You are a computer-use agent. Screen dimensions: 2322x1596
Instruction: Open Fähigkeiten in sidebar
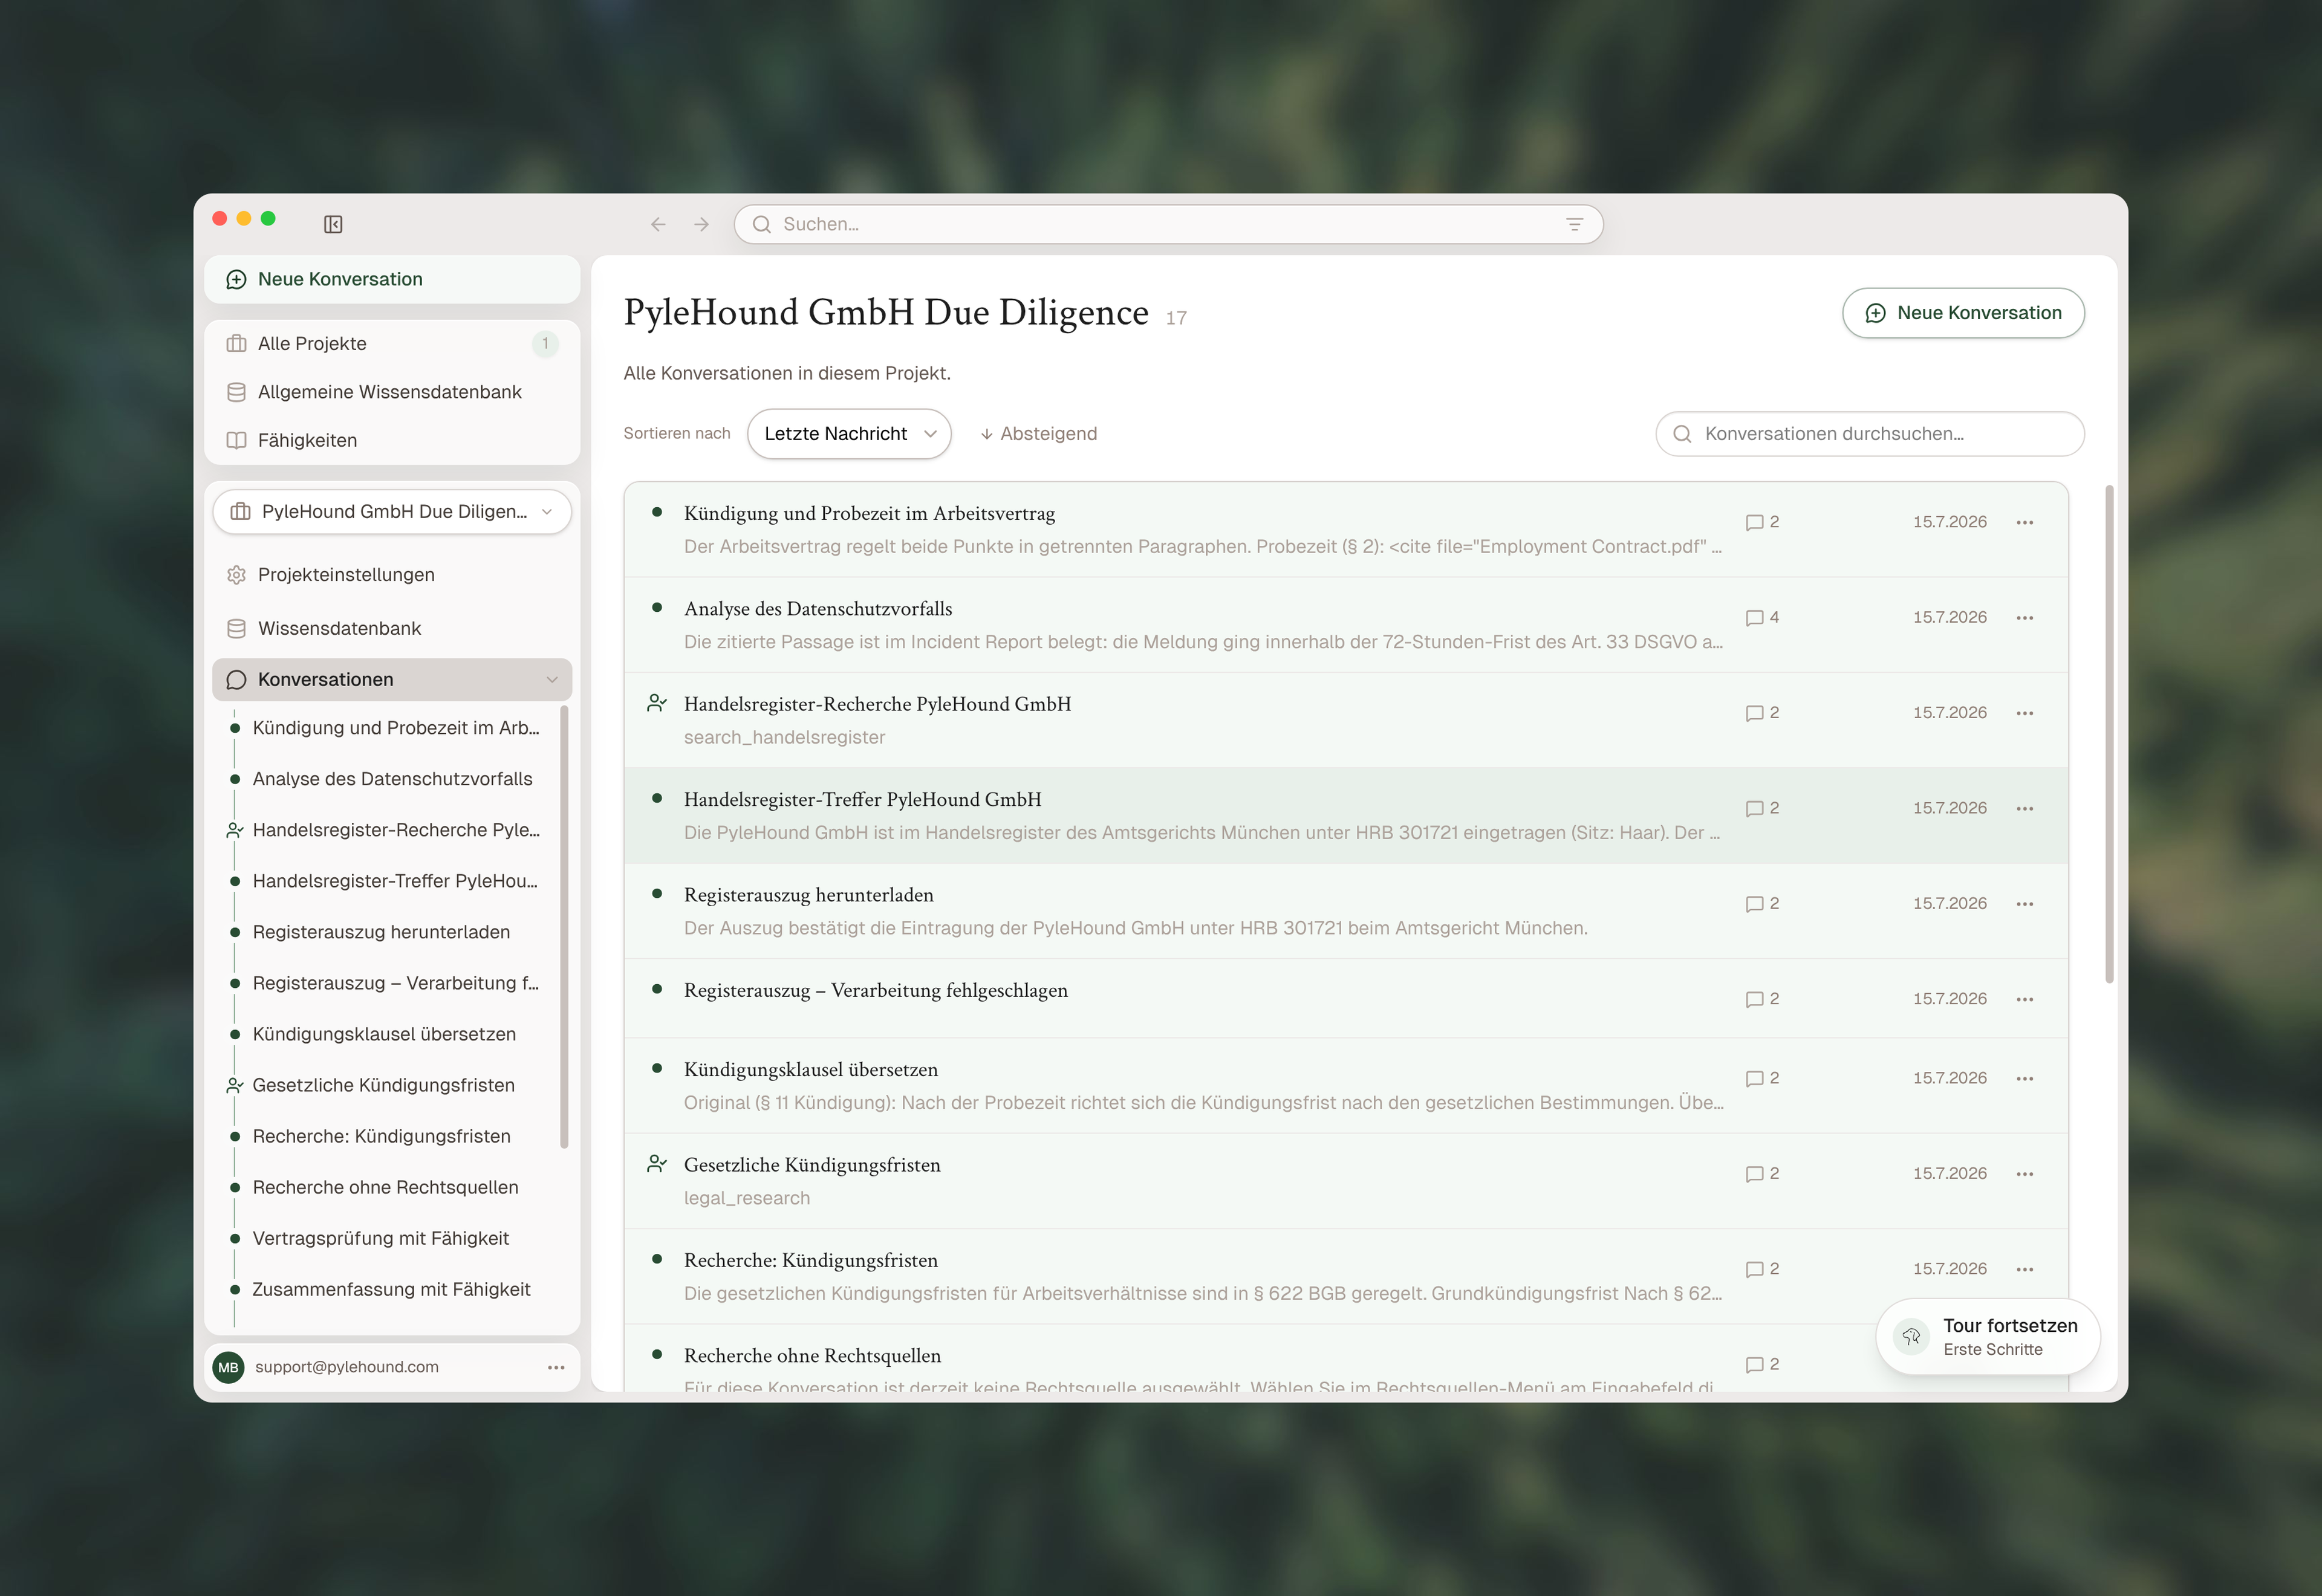click(x=392, y=440)
